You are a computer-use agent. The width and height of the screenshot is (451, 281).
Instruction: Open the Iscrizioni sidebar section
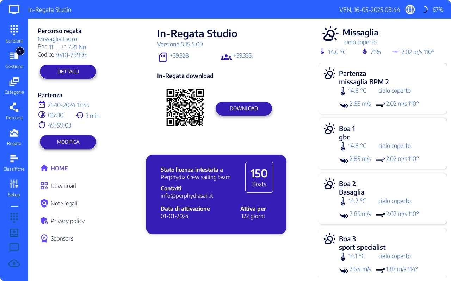point(14,34)
